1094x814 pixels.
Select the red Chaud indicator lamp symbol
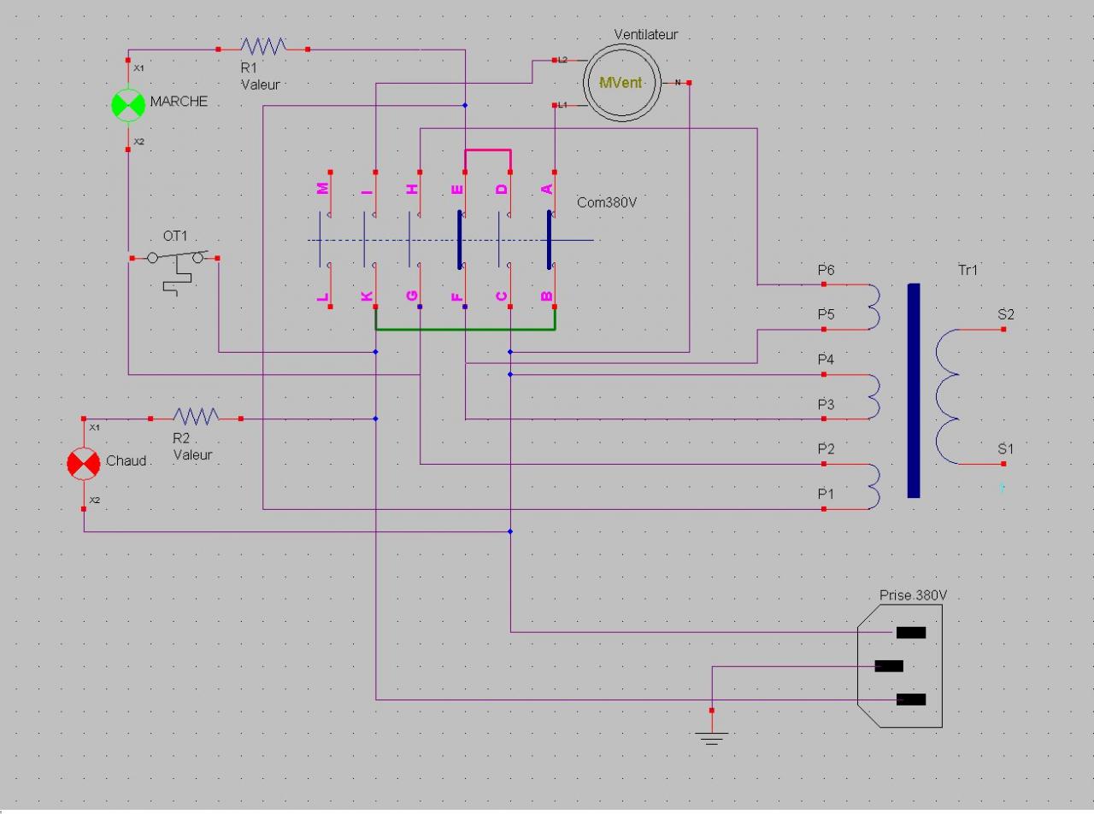click(84, 464)
